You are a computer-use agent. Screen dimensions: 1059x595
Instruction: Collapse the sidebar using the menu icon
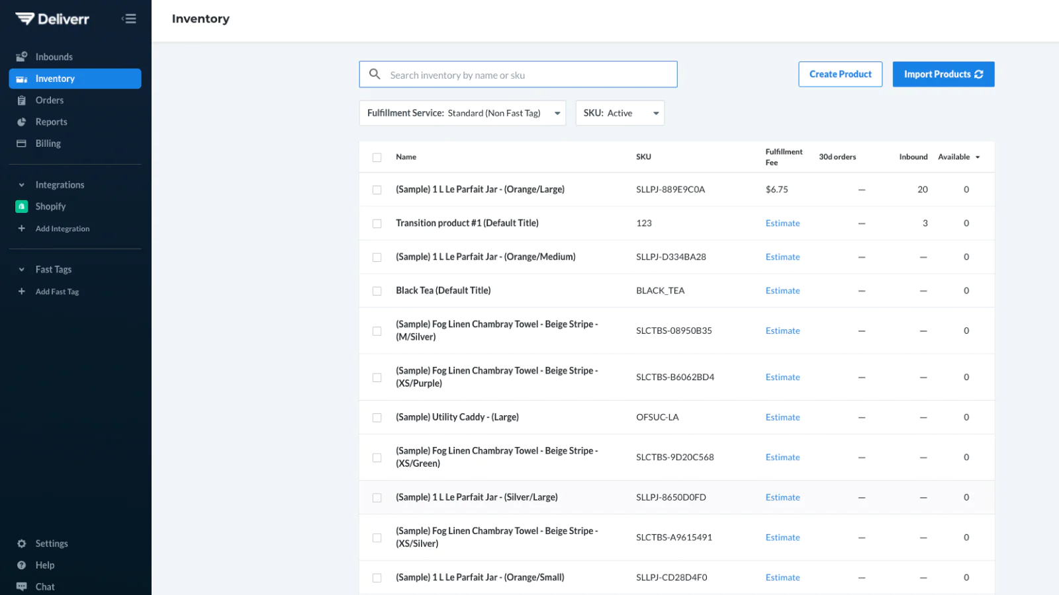pos(129,19)
